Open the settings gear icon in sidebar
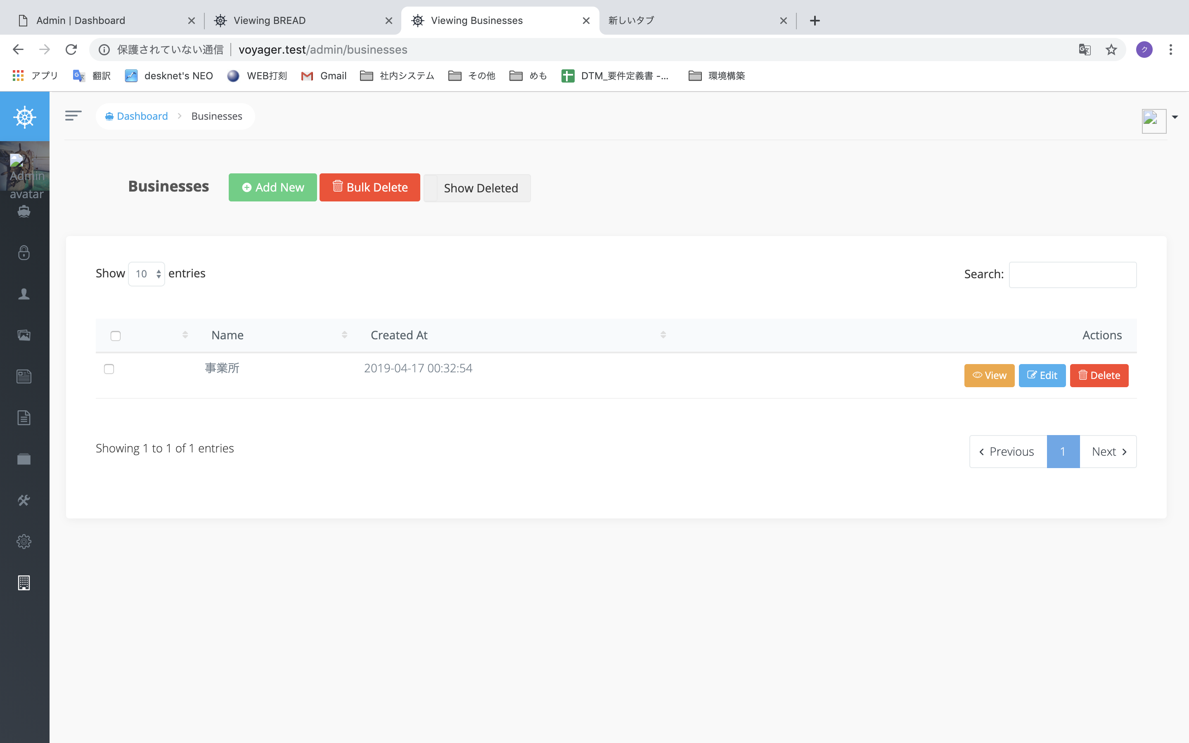 pyautogui.click(x=24, y=542)
